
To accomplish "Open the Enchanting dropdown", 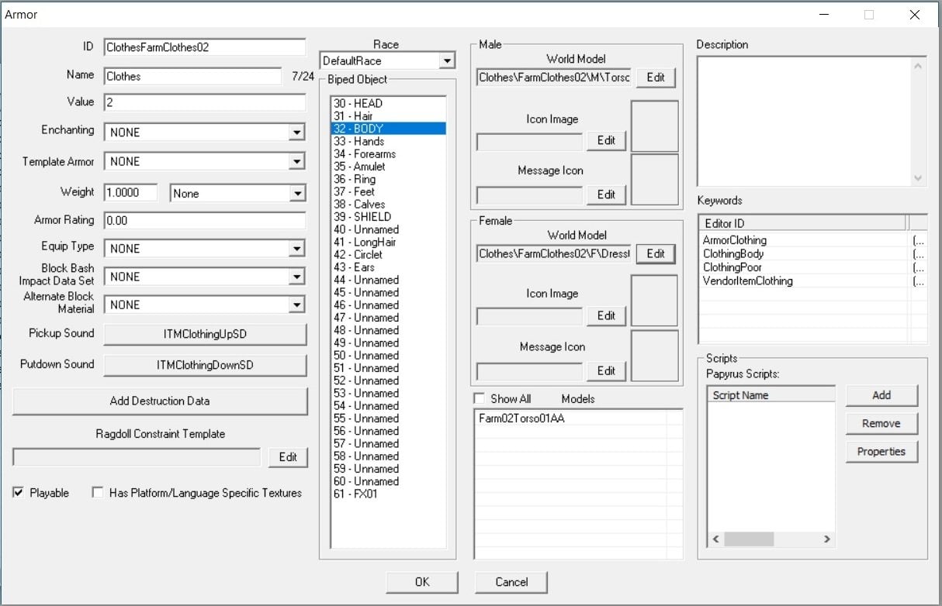I will (x=296, y=133).
